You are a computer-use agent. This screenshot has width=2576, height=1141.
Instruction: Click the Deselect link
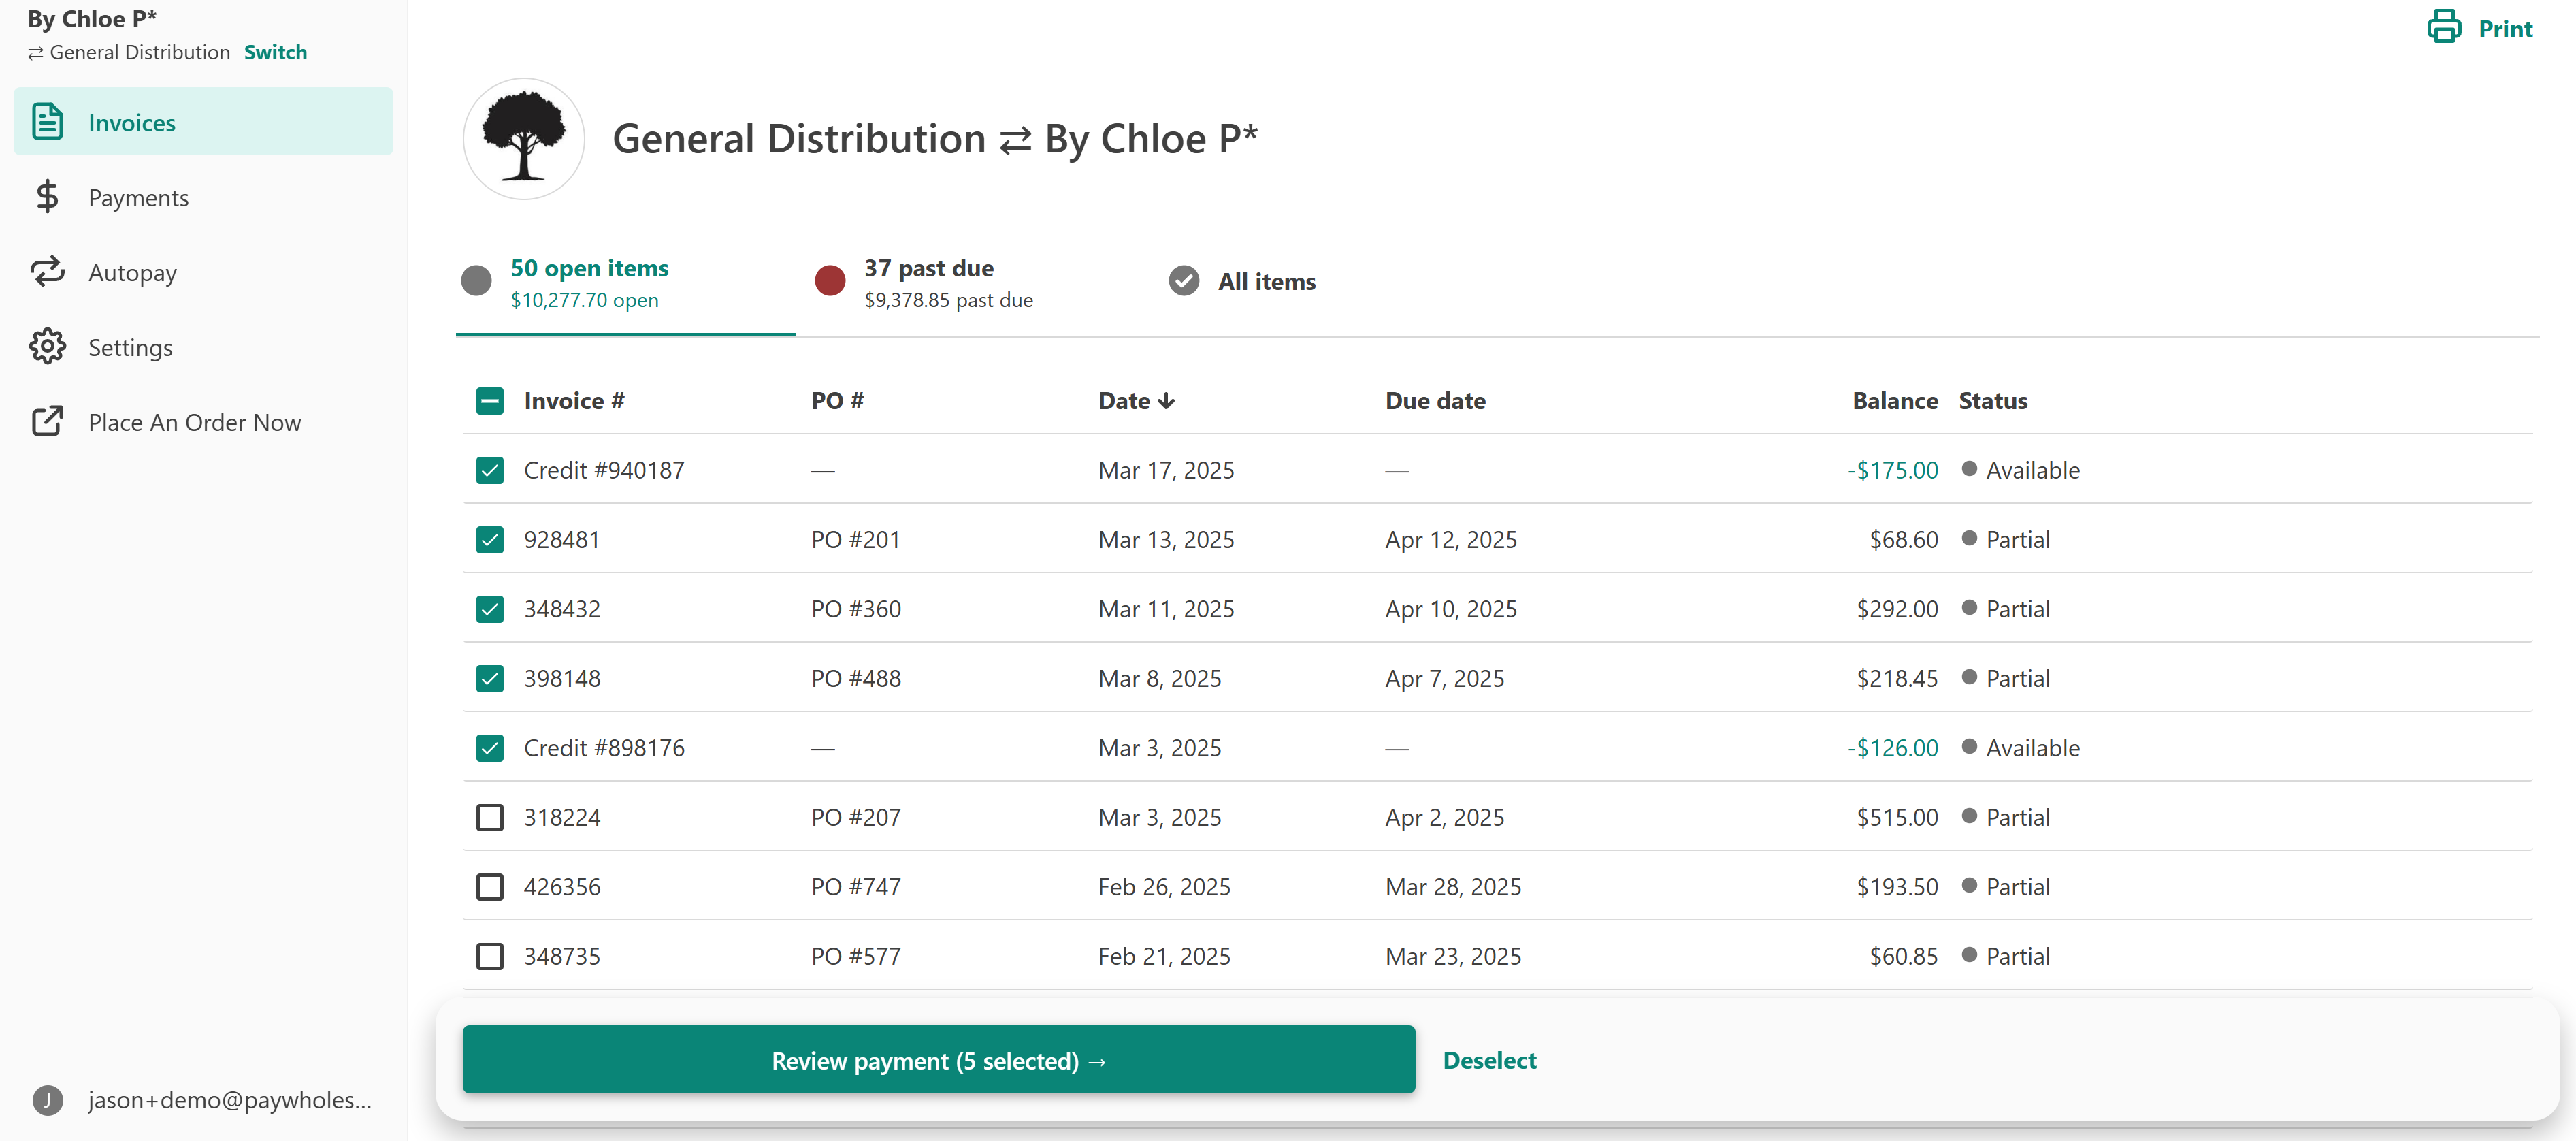click(1489, 1060)
